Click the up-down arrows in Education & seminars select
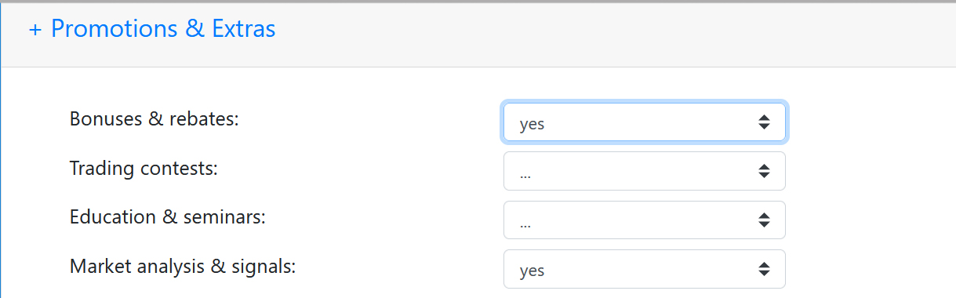The height and width of the screenshot is (298, 956). [x=764, y=221]
